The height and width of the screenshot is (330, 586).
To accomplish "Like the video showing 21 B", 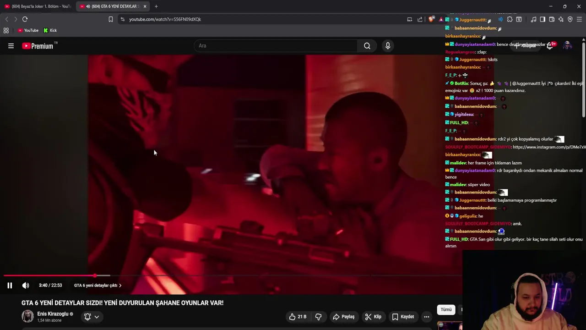I will [x=297, y=317].
